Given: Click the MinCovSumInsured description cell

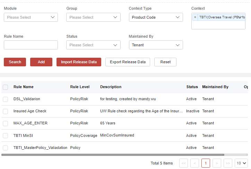Looking at the screenshot, I should [x=117, y=135].
